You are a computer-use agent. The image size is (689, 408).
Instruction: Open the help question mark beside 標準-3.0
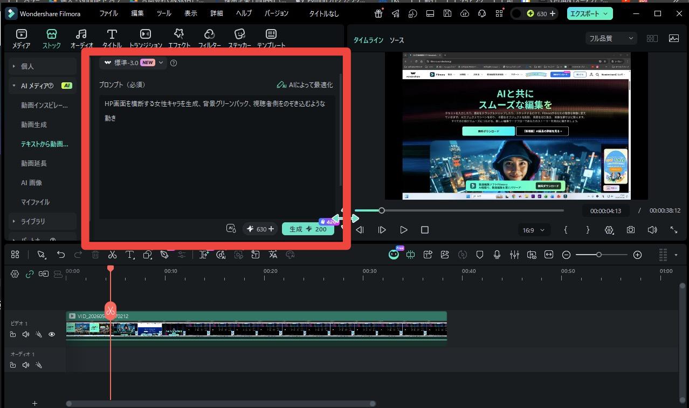coord(174,63)
